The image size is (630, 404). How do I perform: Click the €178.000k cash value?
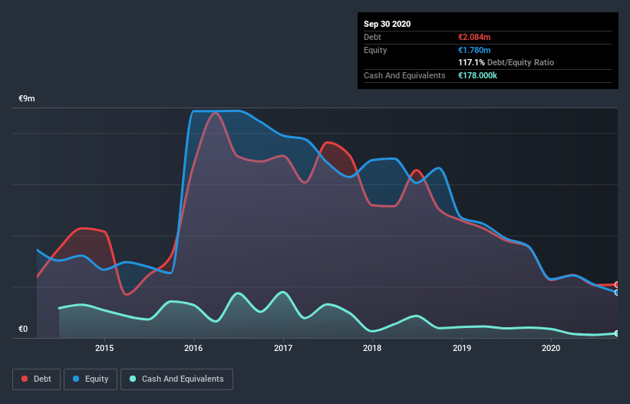coord(478,75)
